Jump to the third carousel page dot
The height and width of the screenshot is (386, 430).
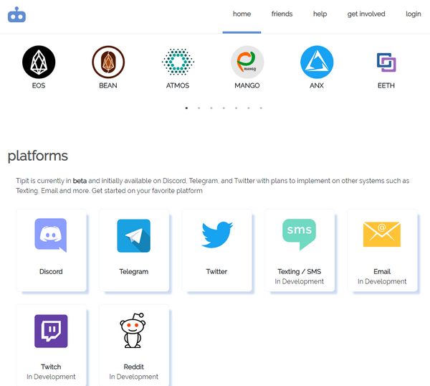[x=211, y=108]
